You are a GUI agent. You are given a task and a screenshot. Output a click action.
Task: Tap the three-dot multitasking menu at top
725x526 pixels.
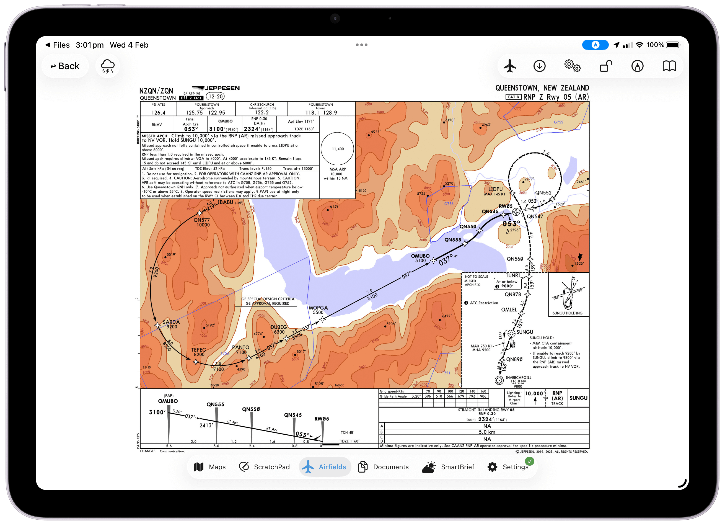362,45
